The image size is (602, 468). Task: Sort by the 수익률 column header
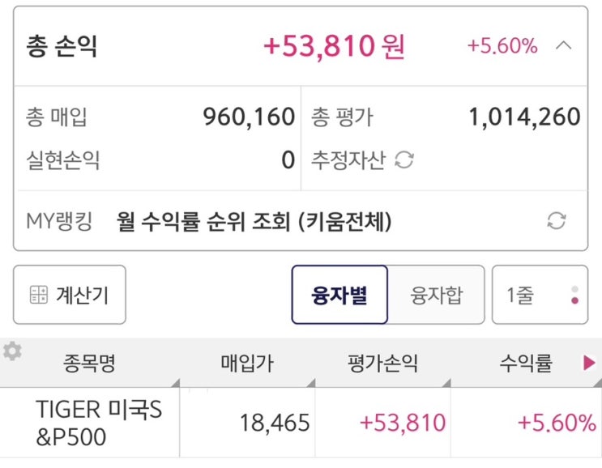pyautogui.click(x=525, y=364)
